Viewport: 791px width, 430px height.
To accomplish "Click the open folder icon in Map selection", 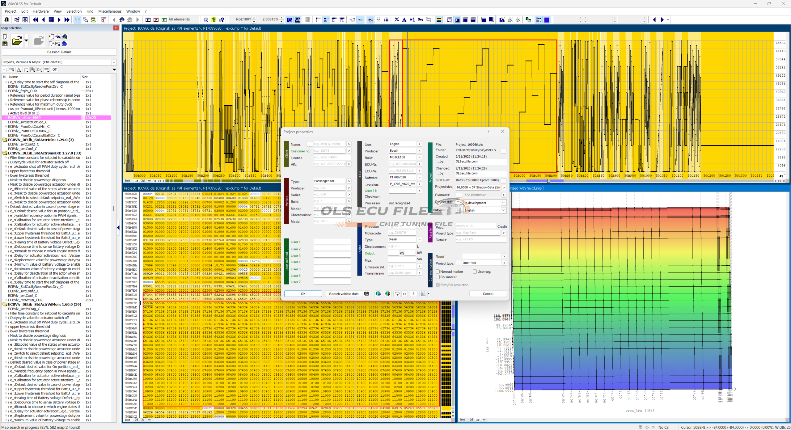I will point(17,40).
